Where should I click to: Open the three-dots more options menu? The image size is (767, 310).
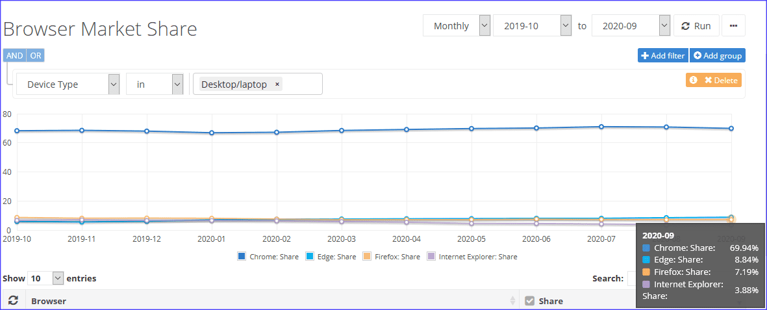[x=733, y=26]
